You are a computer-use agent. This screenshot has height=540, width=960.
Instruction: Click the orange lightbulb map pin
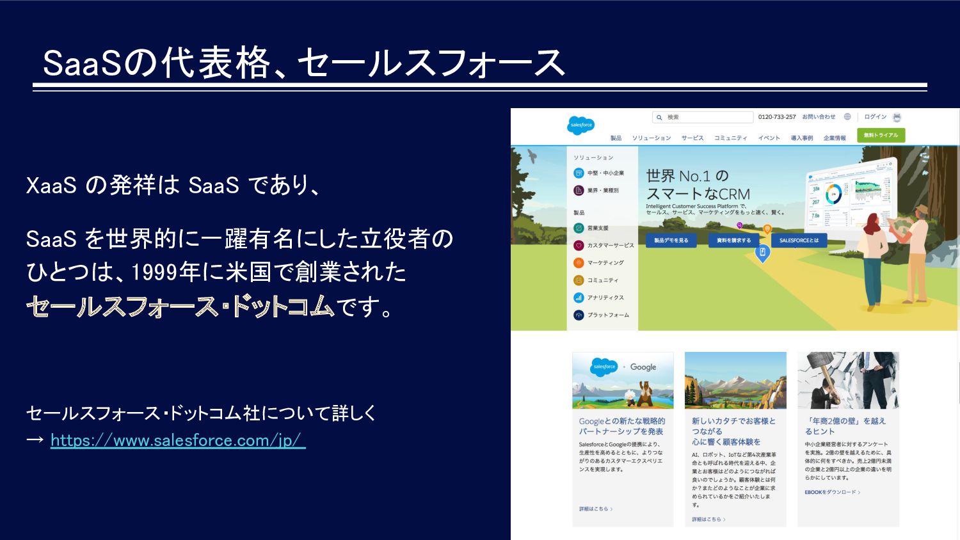point(767,229)
